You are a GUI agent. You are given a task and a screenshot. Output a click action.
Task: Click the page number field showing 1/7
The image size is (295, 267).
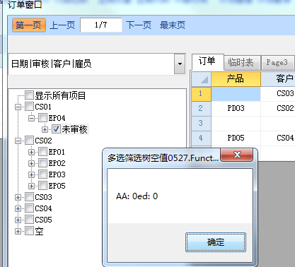[x=101, y=25]
